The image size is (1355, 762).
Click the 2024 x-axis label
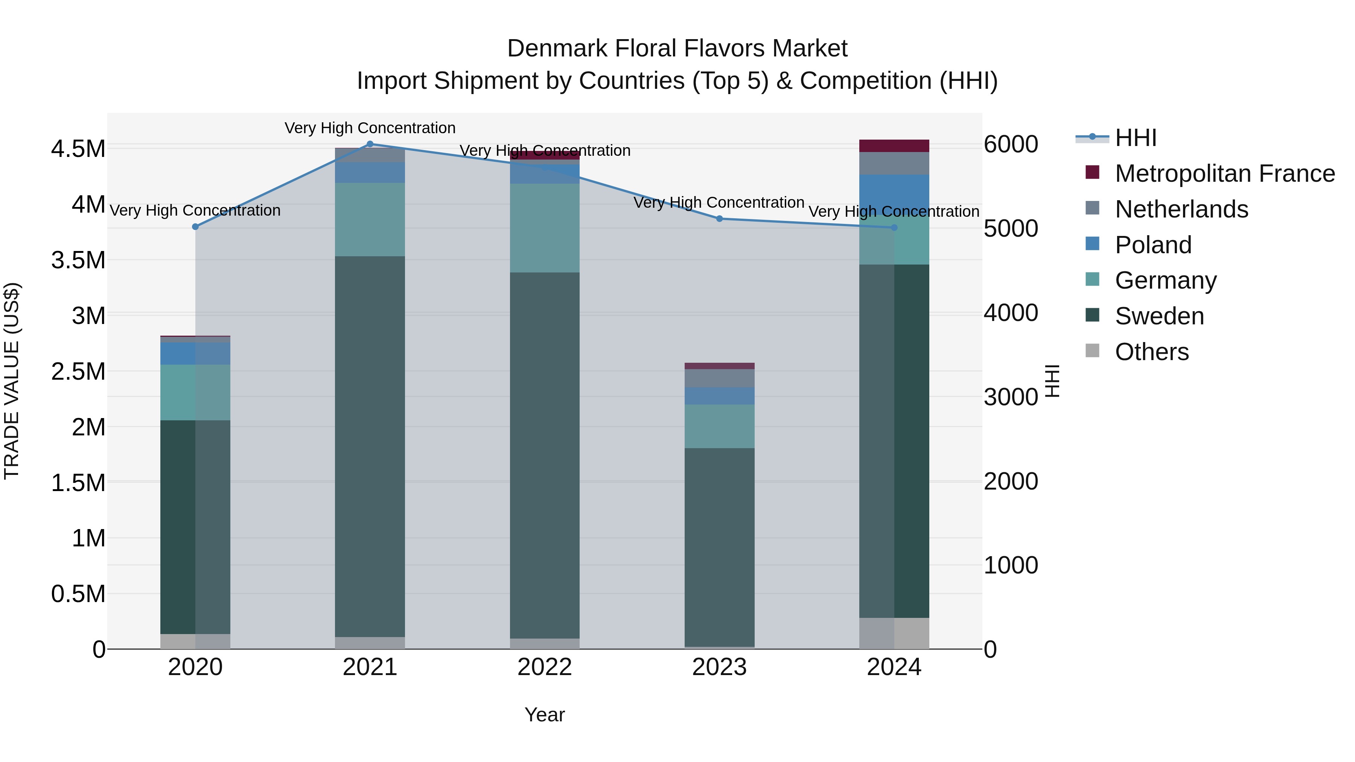coord(894,667)
